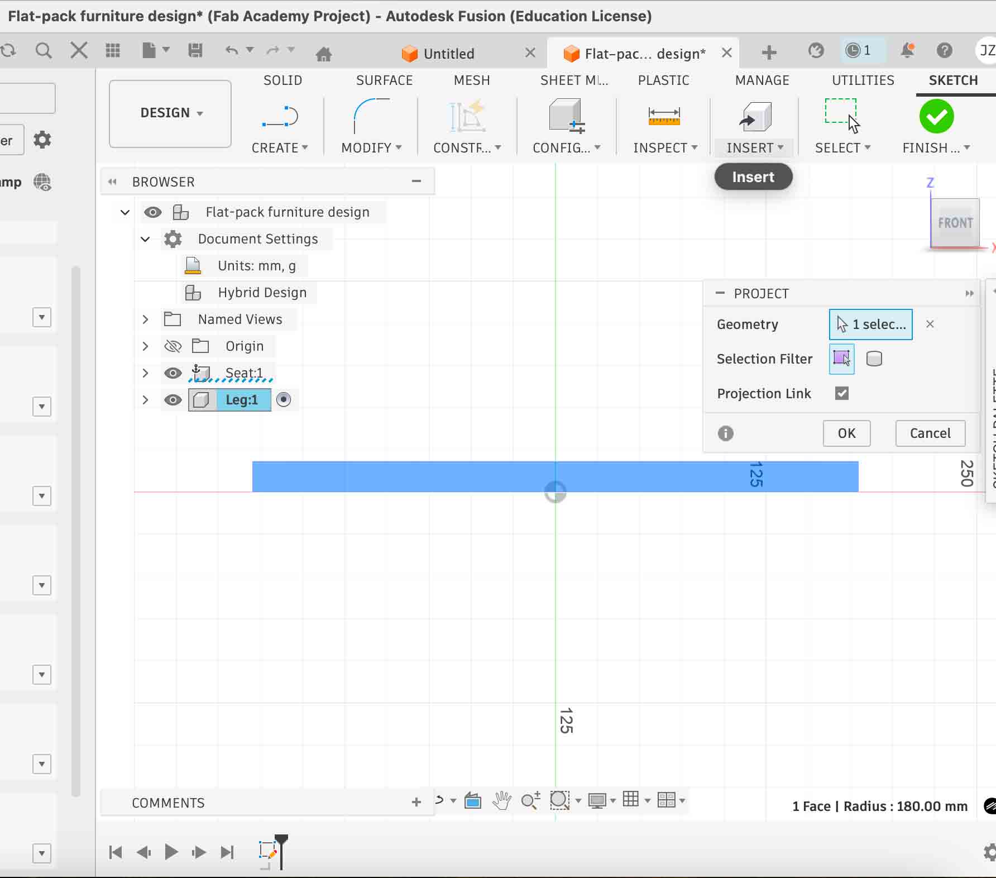Open the extensions icon next to new tab
This screenshot has width=996, height=878.
click(x=816, y=51)
